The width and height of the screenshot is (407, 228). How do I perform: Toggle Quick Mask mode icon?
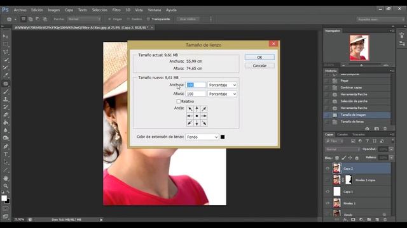[x=6, y=208]
